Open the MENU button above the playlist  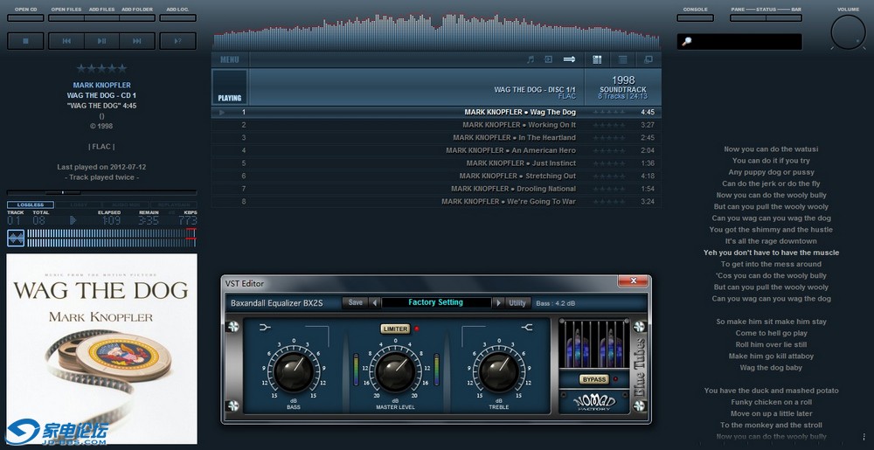coord(230,59)
